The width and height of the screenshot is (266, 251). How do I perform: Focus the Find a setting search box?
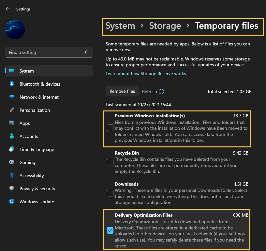49,52
